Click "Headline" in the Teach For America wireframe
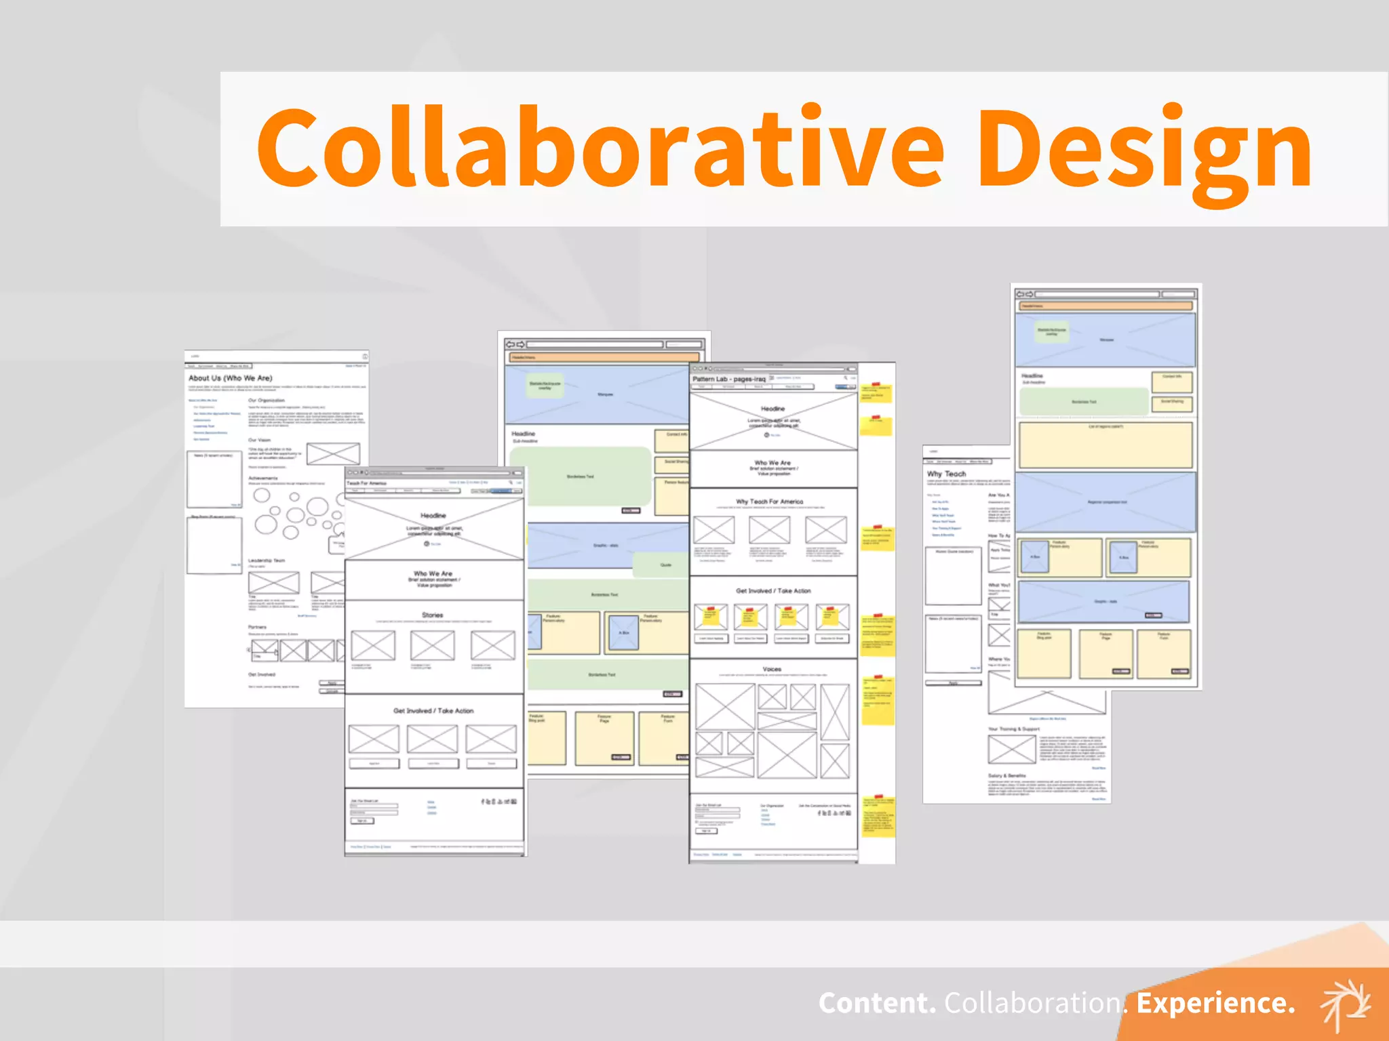1389x1041 pixels. click(x=433, y=516)
